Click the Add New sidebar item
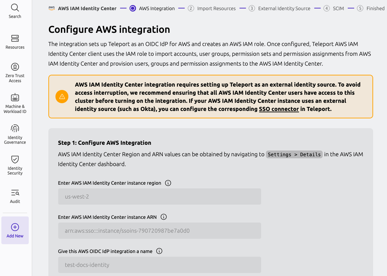 point(15,230)
